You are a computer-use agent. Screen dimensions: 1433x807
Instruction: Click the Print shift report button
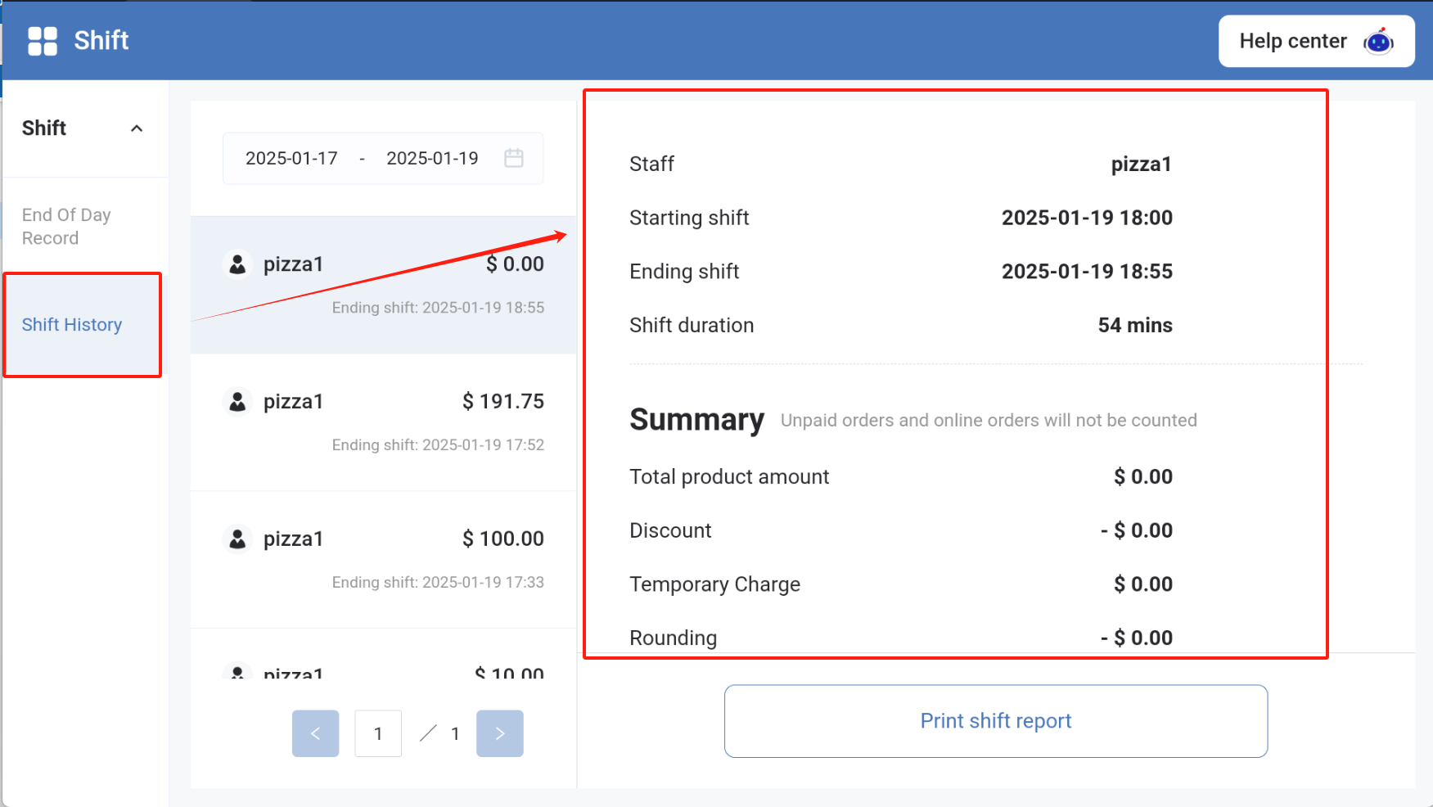coord(995,721)
